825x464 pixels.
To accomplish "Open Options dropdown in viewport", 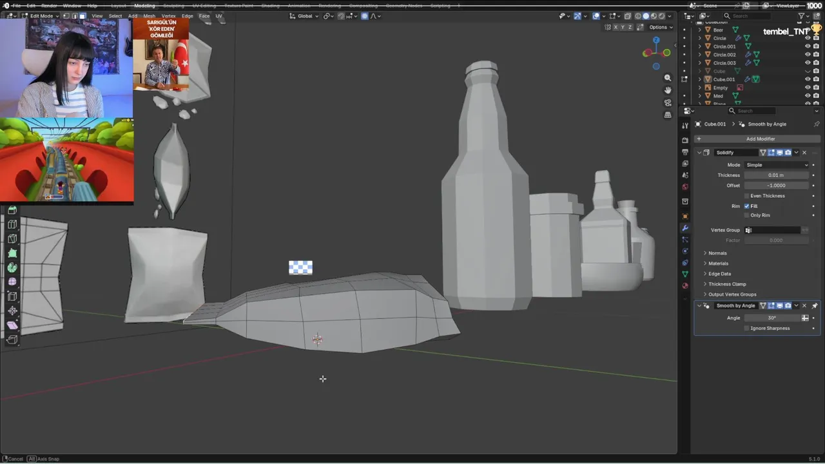I will (x=661, y=27).
